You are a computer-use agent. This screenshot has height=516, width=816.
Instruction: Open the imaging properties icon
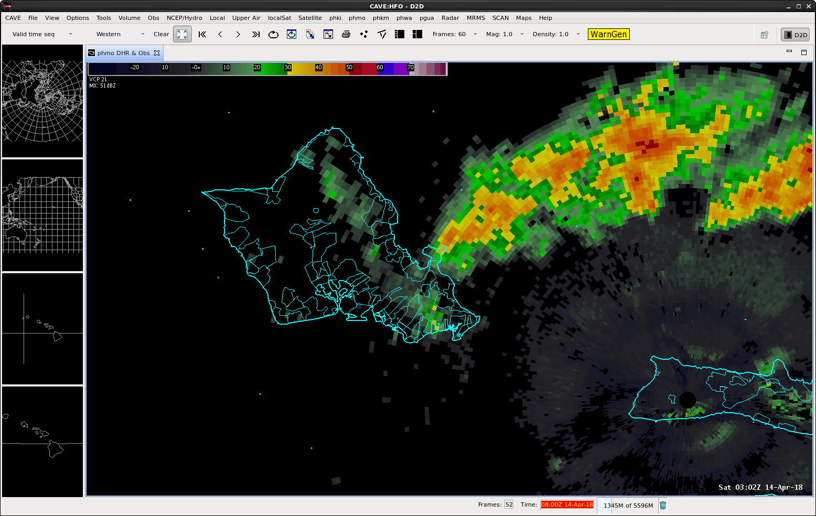coord(328,34)
